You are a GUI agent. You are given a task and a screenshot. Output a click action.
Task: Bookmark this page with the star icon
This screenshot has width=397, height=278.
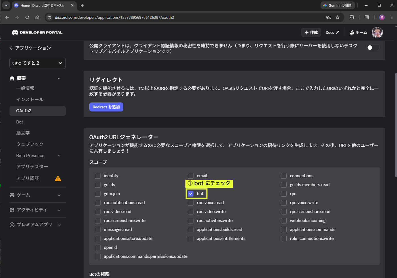(x=337, y=17)
